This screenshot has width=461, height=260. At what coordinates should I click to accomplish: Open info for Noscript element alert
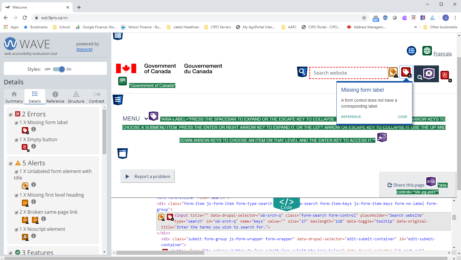[x=34, y=236]
